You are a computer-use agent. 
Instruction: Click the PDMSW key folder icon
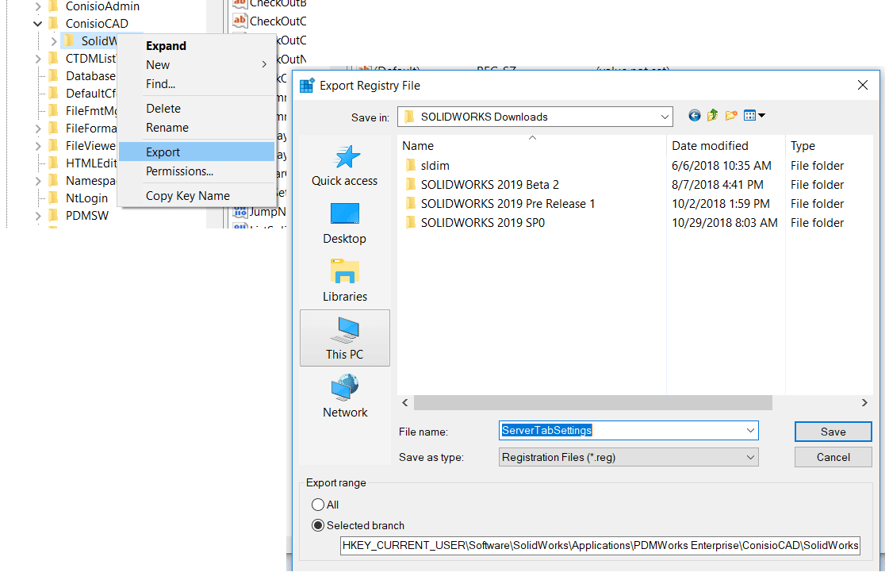click(54, 216)
